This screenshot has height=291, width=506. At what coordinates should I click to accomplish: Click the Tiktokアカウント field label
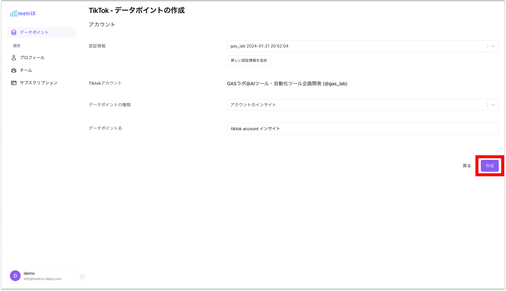point(105,83)
